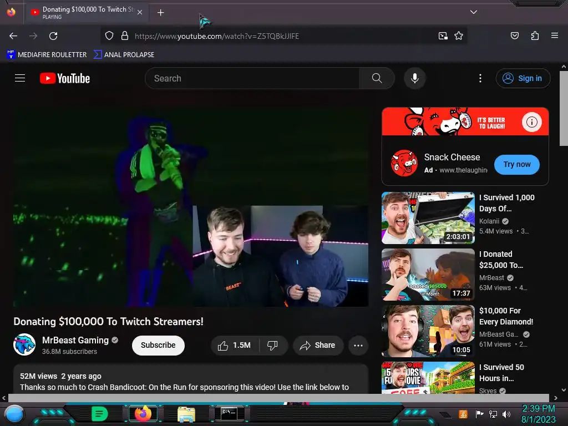This screenshot has height=426, width=568.
Task: Expand the video description box
Action: coord(191,379)
